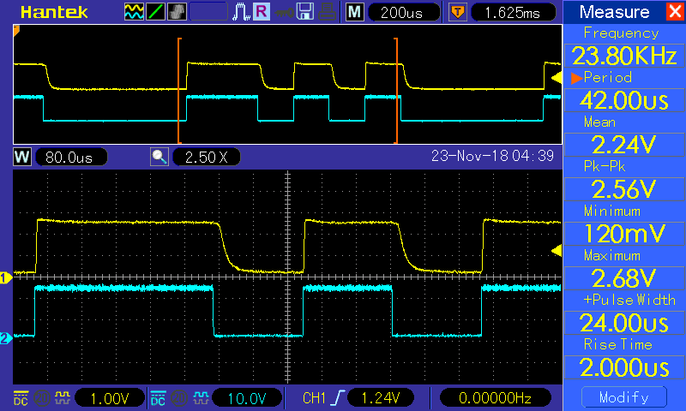Open the CH2 10.0V volts-per-division selector
Image resolution: width=686 pixels, height=411 pixels.
249,398
